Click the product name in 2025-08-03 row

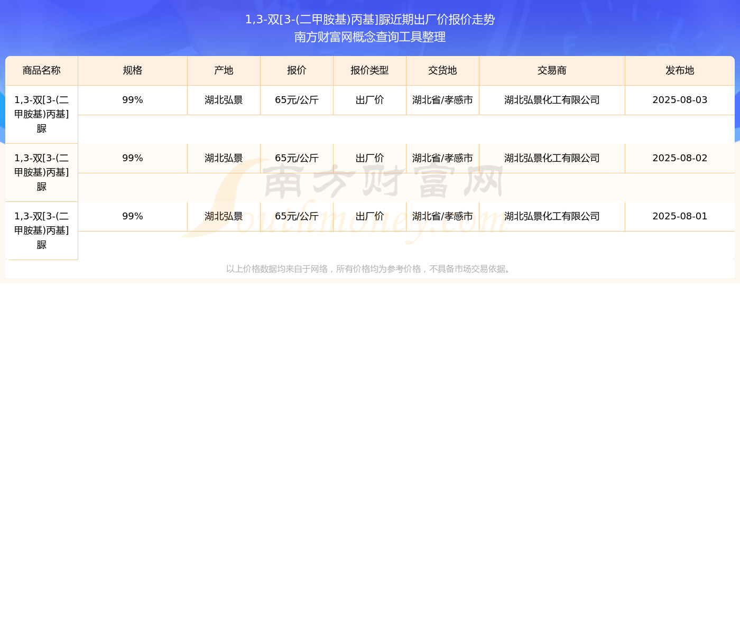[42, 114]
